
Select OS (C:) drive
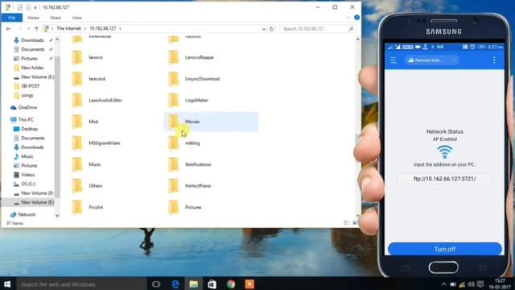click(x=28, y=184)
